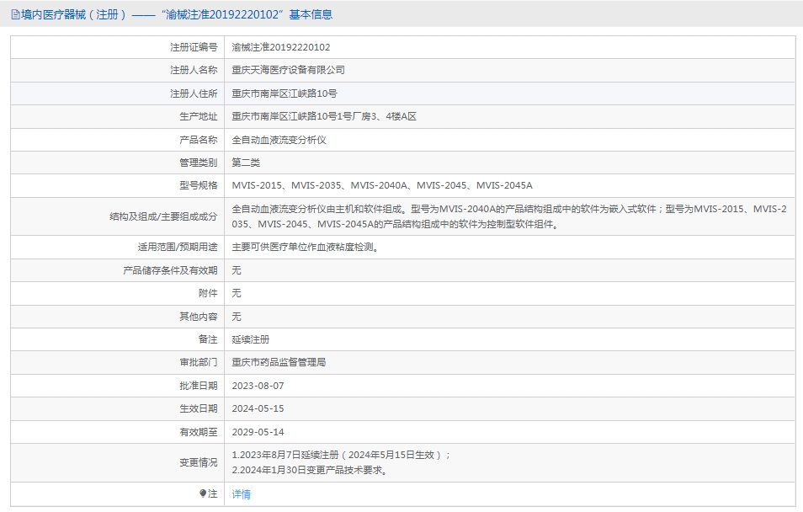The height and width of the screenshot is (512, 803).
Task: Open the 详情 link
Action: point(242,494)
